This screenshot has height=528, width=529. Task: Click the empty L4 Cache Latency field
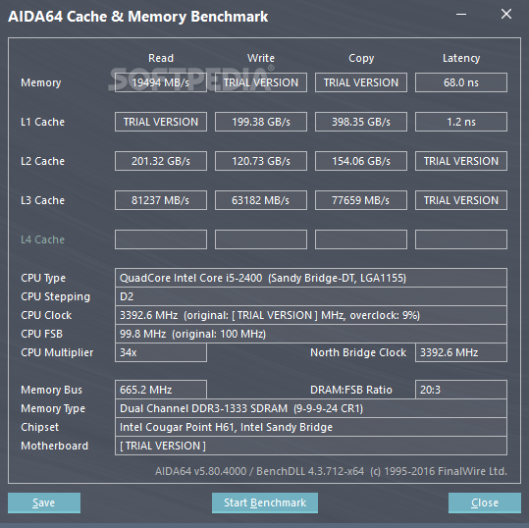[x=461, y=239]
